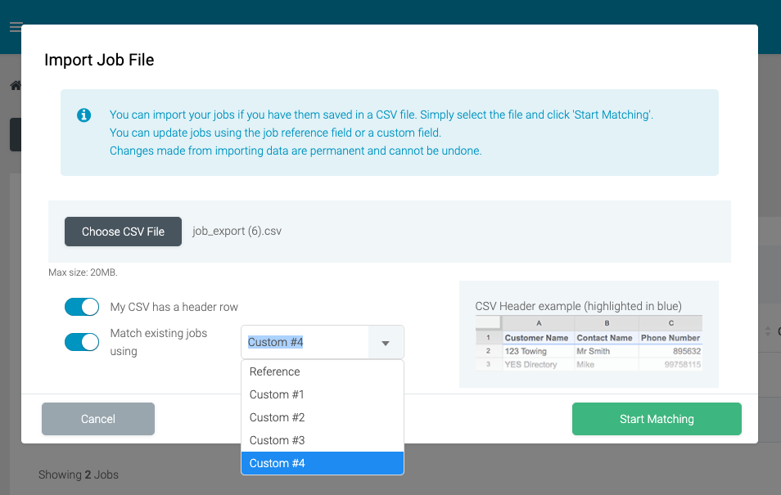Collapse the dropdown using its arrow button
Image resolution: width=781 pixels, height=495 pixels.
coord(386,343)
